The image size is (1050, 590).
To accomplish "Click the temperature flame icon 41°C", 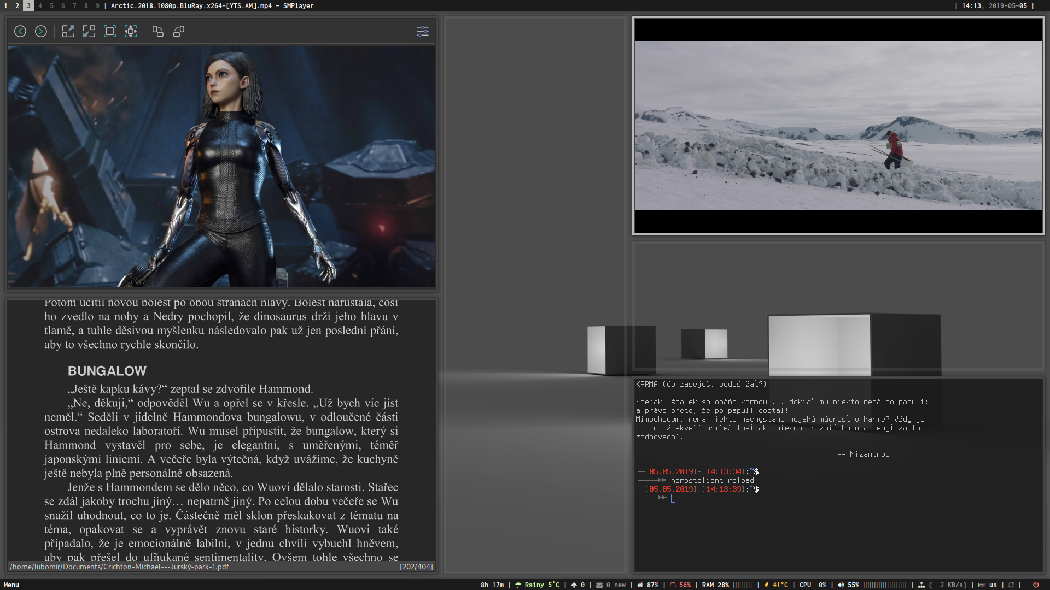I will (766, 585).
